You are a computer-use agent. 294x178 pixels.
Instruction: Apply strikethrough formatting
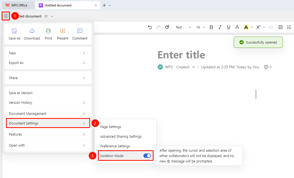click(237, 27)
